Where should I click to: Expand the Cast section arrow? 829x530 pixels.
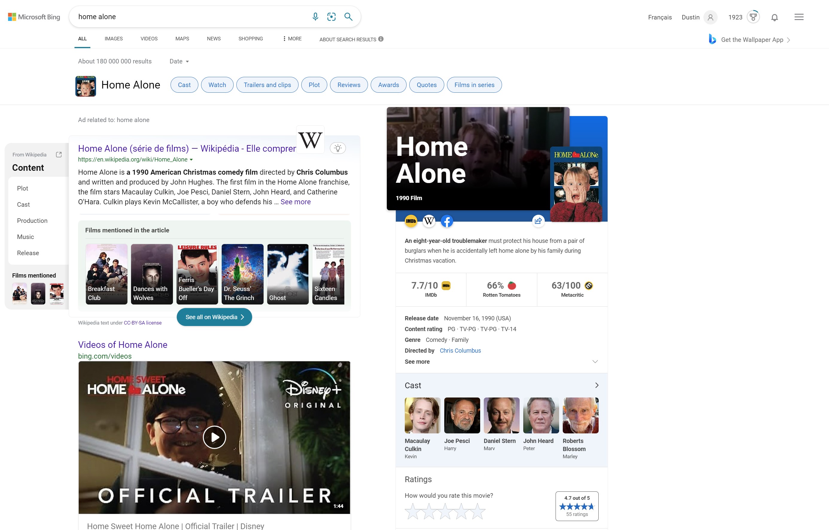click(x=597, y=385)
